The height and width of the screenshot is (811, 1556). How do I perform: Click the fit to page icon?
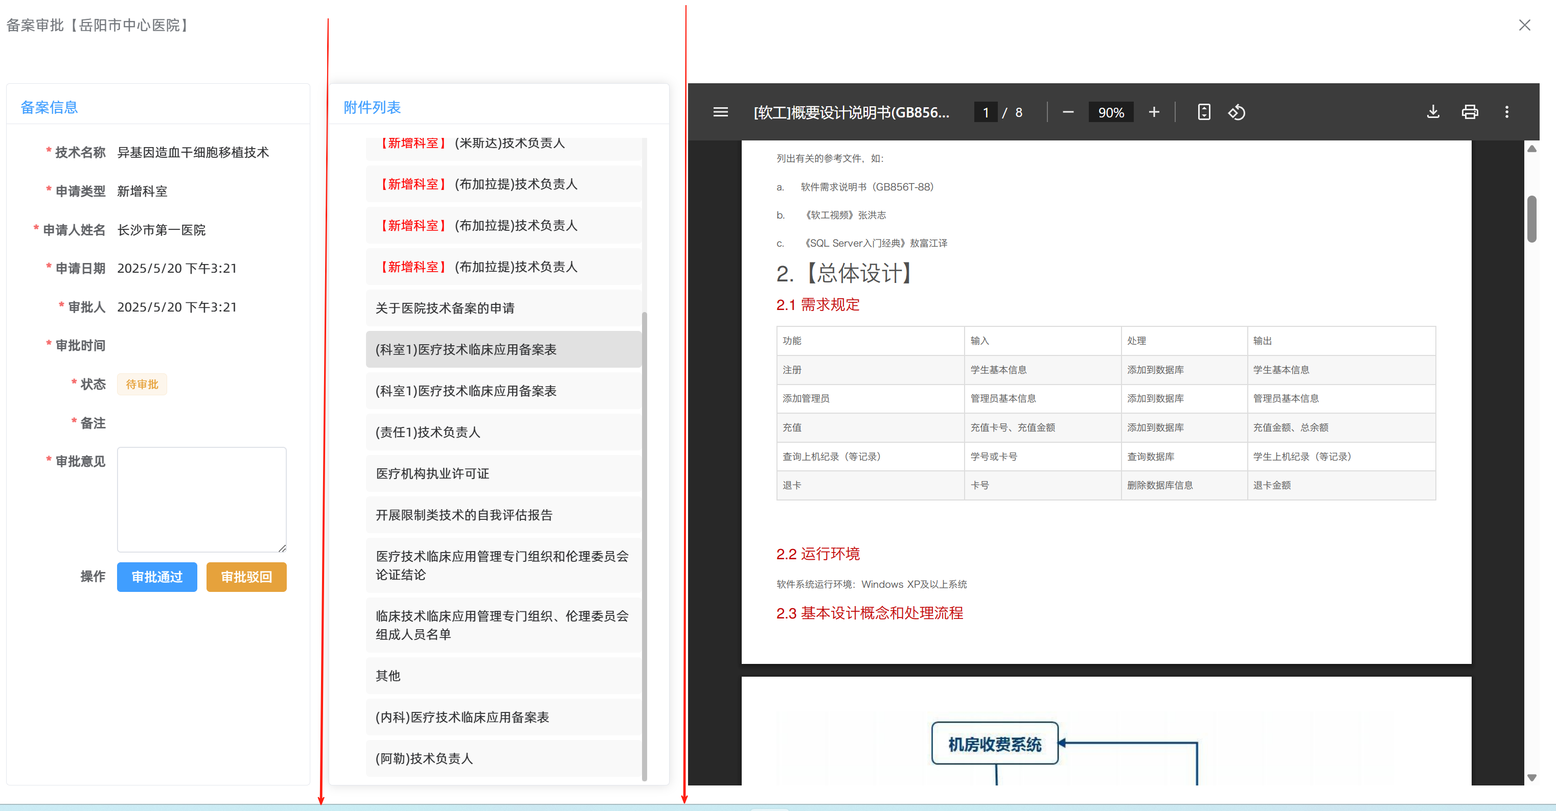tap(1203, 112)
